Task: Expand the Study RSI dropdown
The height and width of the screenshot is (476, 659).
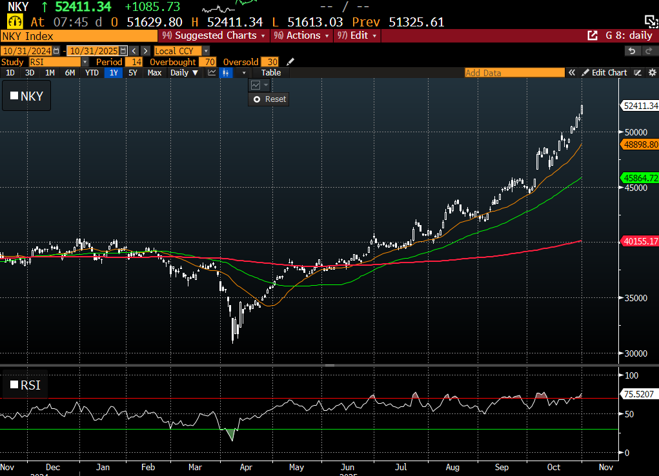Action: pyautogui.click(x=85, y=62)
